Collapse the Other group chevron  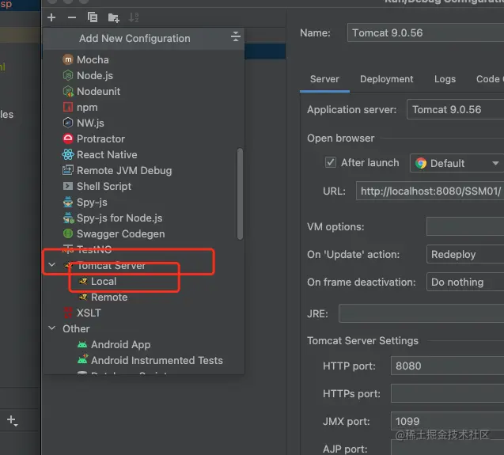51,328
